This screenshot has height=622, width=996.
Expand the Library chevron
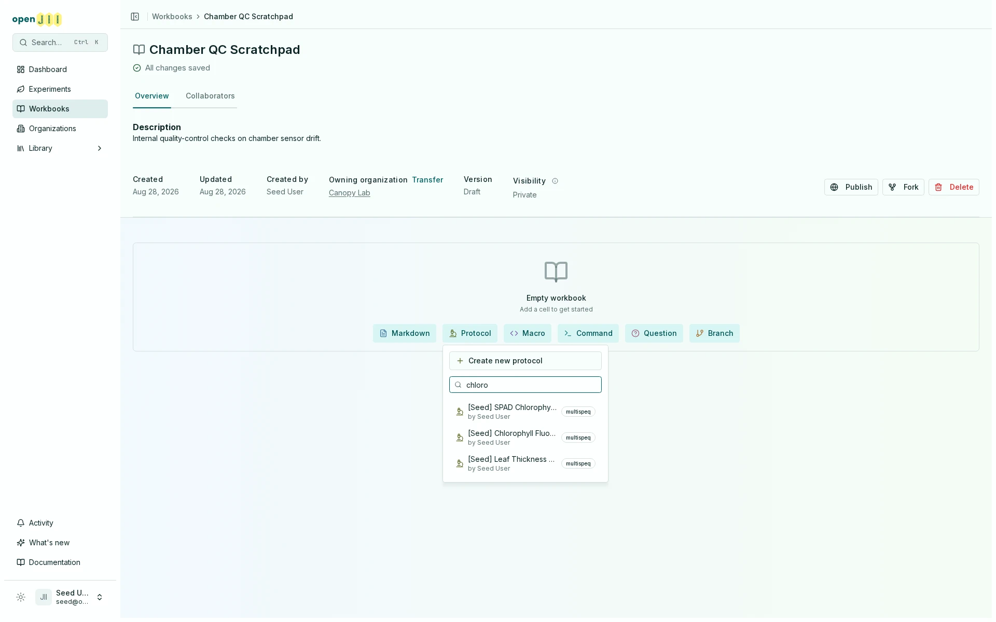point(100,148)
